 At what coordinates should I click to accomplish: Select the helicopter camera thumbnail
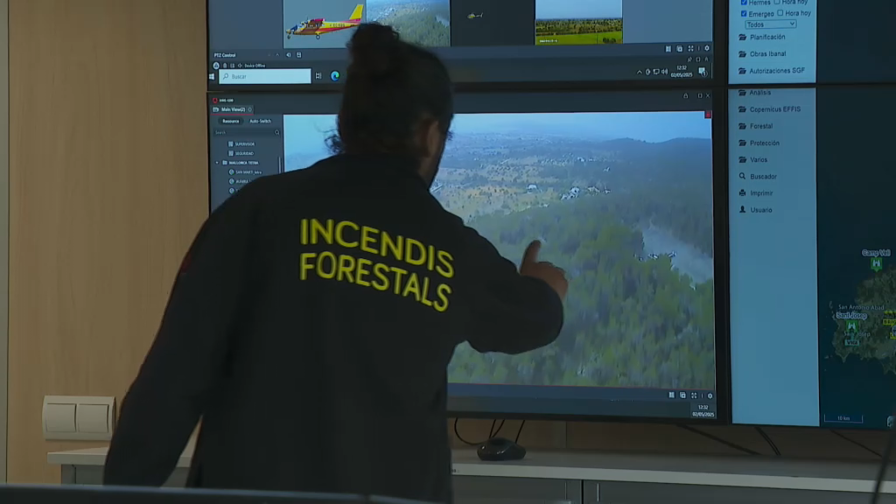click(492, 22)
